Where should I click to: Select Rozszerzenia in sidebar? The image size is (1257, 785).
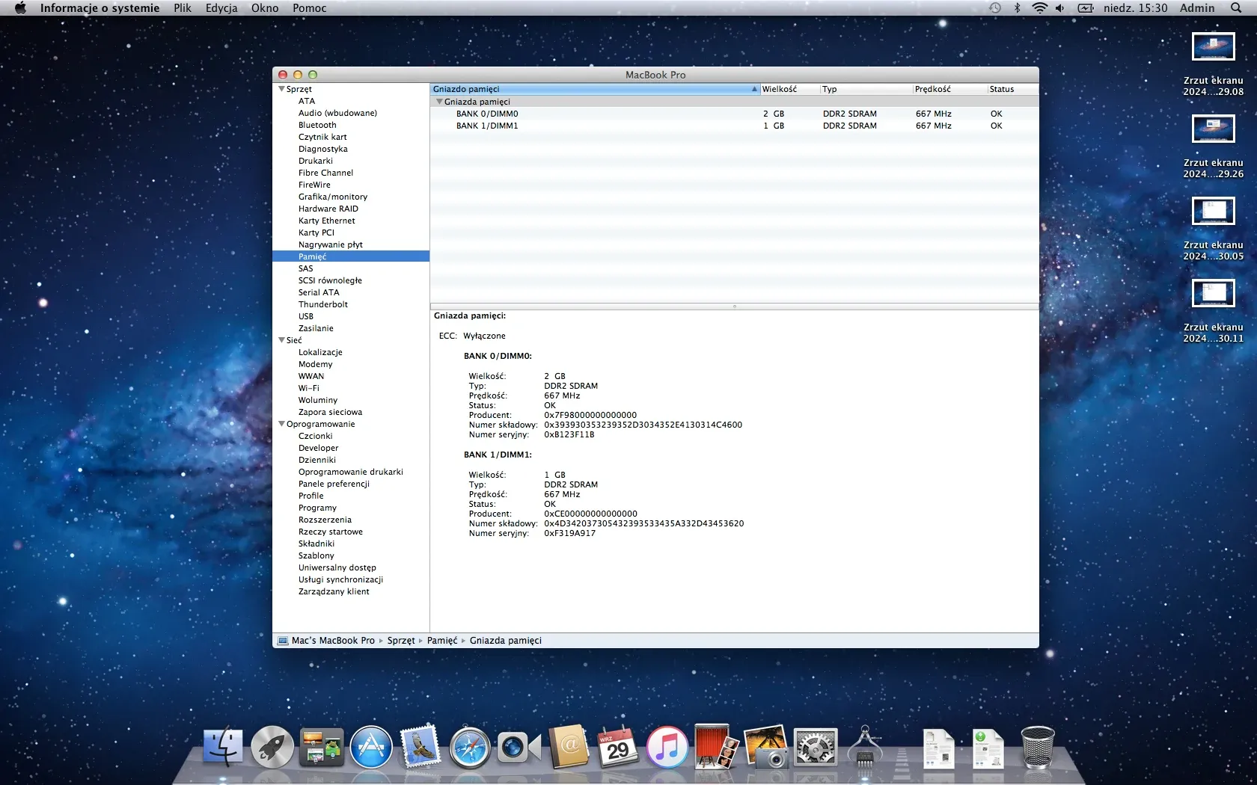pyautogui.click(x=325, y=520)
